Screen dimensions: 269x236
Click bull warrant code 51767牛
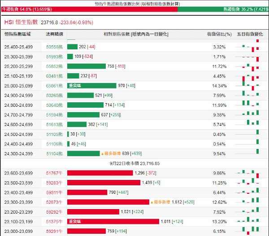[x=54, y=173]
